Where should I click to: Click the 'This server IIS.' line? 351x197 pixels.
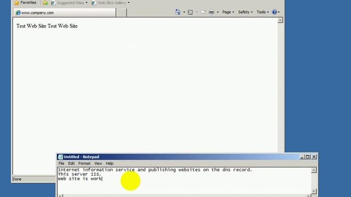pyautogui.click(x=80, y=174)
